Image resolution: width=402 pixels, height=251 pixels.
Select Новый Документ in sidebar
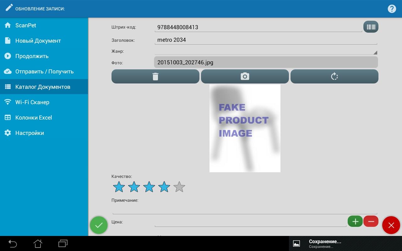pos(44,41)
